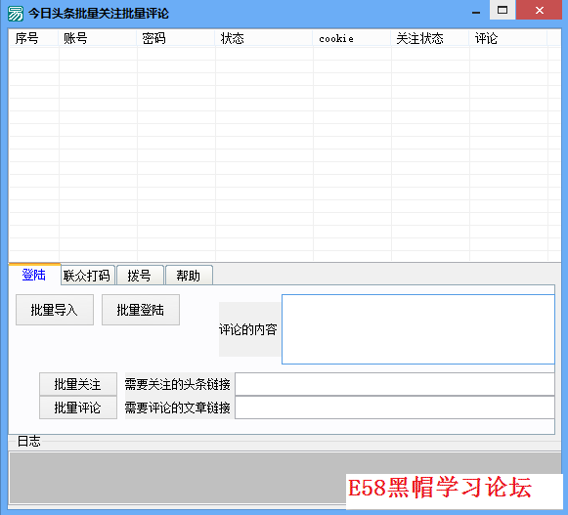Click the 需要关注的头条链接 label
Viewport: 568px width, 515px height.
tap(178, 384)
